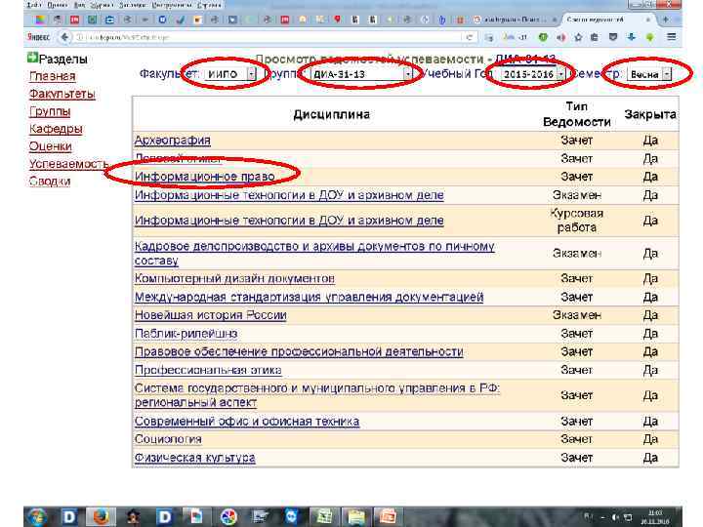Open the Сводки sidebar link
The image size is (703, 527).
click(x=50, y=182)
